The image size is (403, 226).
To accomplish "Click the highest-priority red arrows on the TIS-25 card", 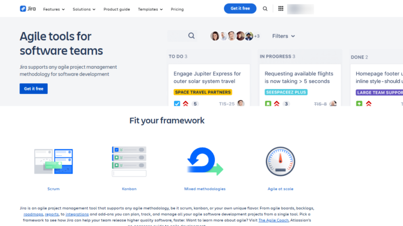I will click(185, 104).
